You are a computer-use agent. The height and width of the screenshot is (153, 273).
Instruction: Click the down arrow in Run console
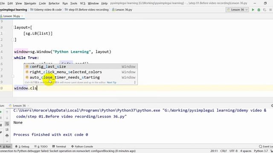[x=7, y=118]
